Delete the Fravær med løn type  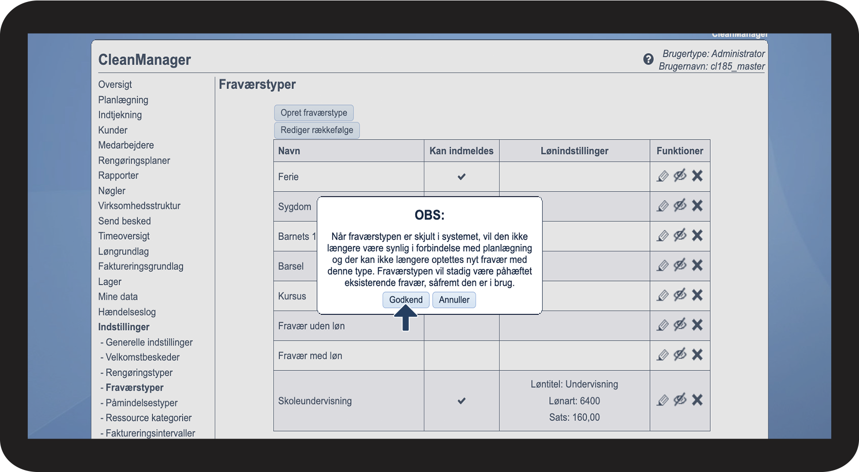(697, 355)
